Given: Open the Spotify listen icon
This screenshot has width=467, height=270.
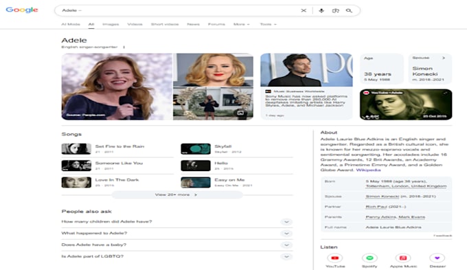Looking at the screenshot, I should pyautogui.click(x=369, y=258).
